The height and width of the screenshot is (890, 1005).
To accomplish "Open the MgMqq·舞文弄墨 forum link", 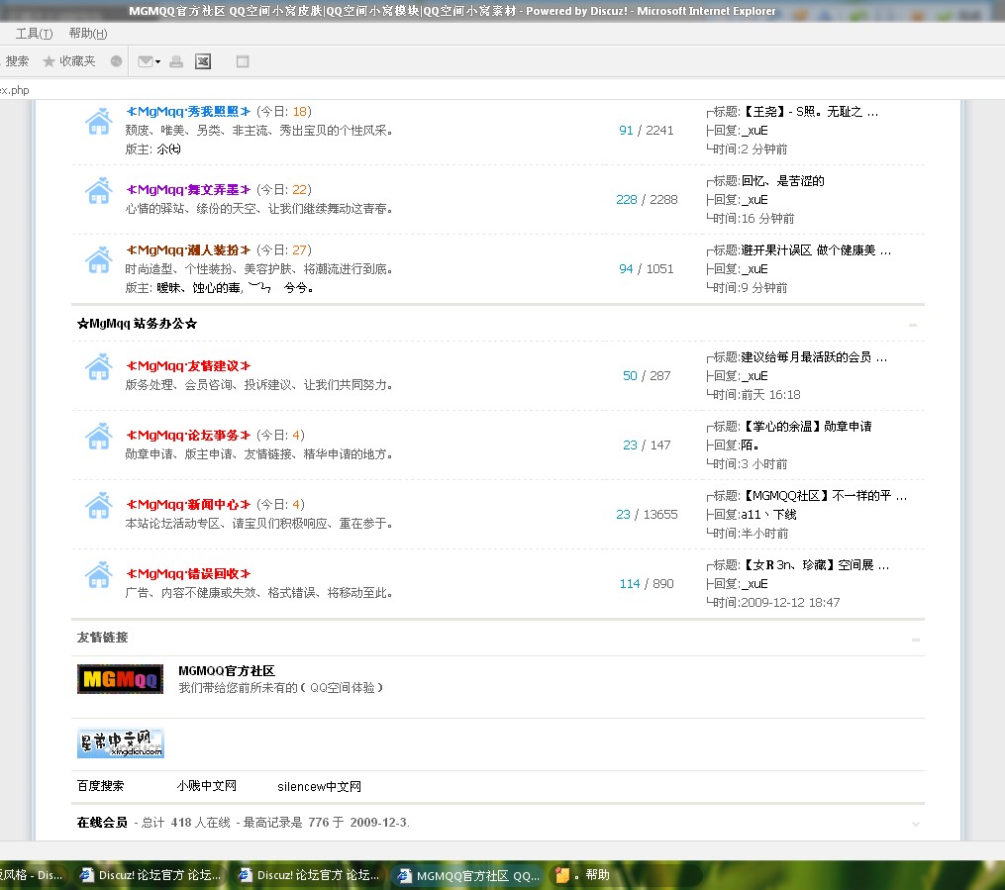I will tap(188, 190).
